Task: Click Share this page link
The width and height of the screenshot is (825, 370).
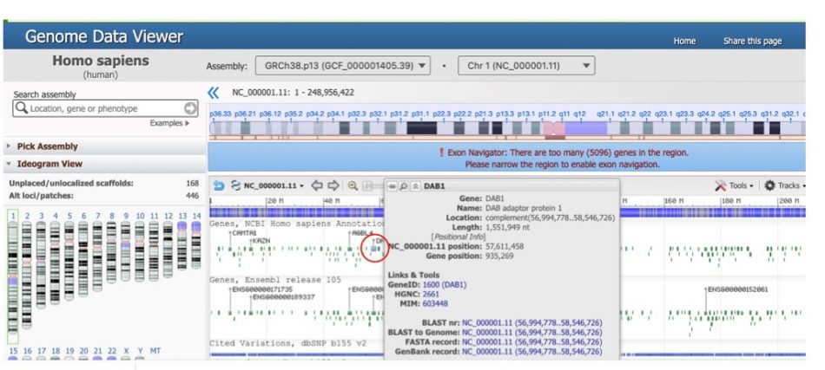Action: [x=752, y=41]
